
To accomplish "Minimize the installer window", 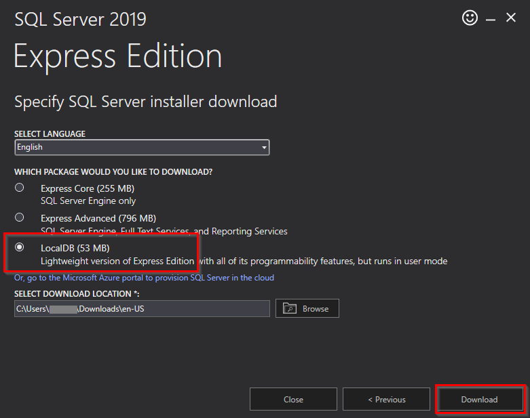I will point(491,19).
